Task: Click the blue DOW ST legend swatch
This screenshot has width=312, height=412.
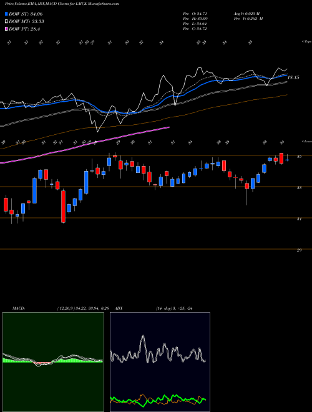Action: pos(7,14)
